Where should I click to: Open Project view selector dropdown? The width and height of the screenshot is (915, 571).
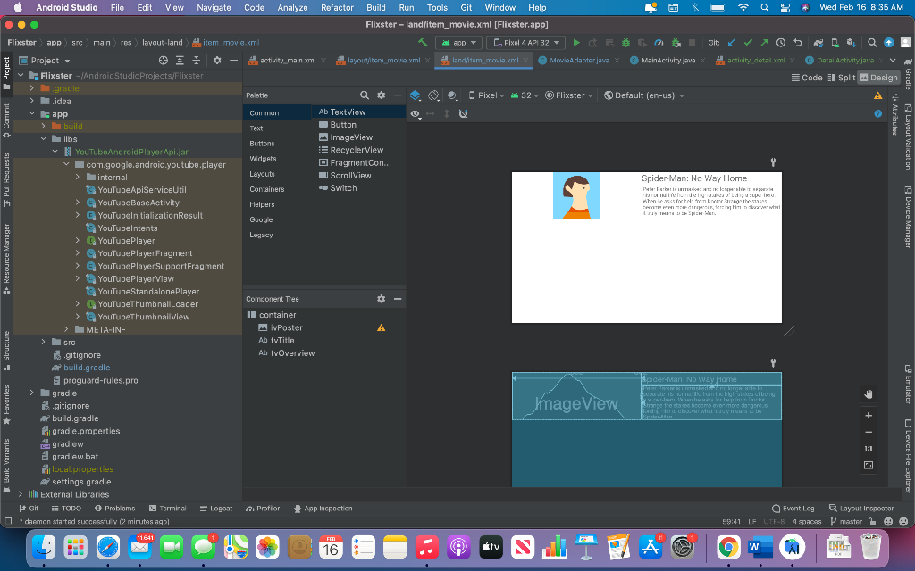tap(45, 61)
